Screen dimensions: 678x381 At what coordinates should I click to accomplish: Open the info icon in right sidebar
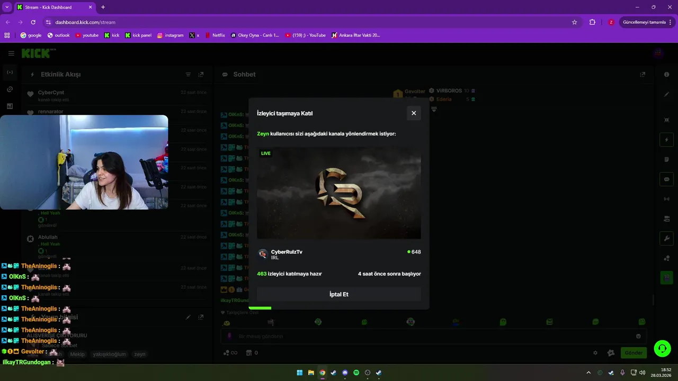666,75
